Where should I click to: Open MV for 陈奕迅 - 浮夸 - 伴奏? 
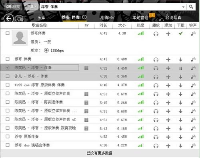click(x=86, y=68)
